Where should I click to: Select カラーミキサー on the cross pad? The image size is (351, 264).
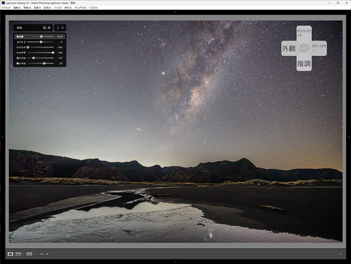319,48
